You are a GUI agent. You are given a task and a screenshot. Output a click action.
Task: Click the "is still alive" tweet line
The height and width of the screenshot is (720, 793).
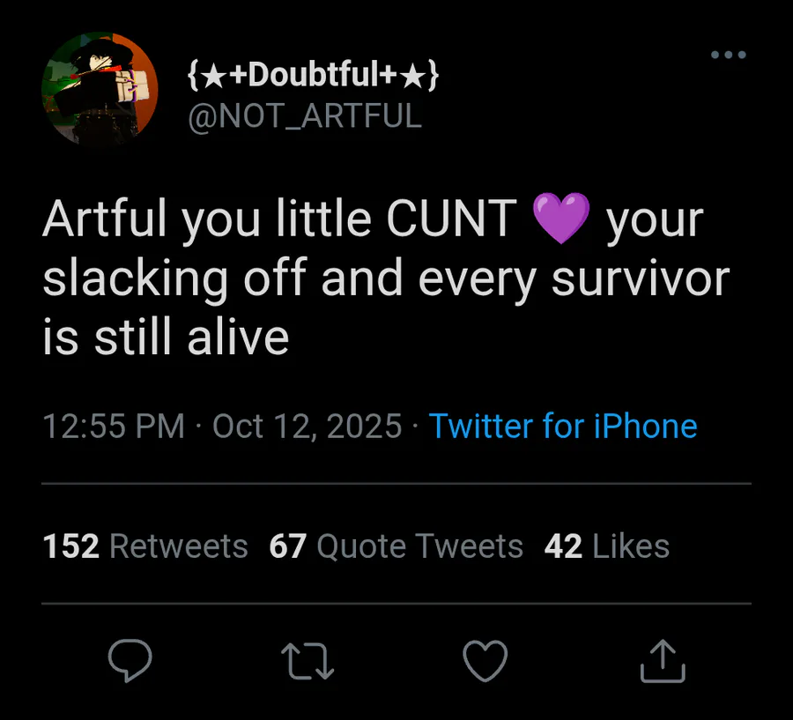click(166, 337)
